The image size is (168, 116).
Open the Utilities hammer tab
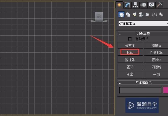(159, 5)
